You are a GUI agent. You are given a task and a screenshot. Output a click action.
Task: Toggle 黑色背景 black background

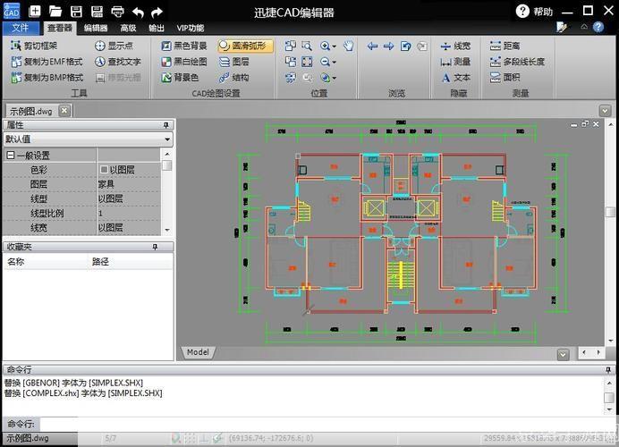click(x=184, y=46)
